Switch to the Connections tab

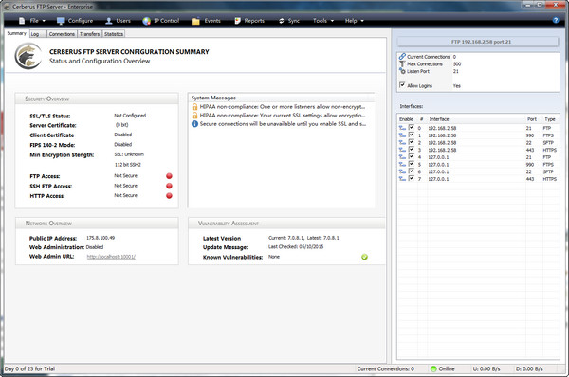[62, 34]
